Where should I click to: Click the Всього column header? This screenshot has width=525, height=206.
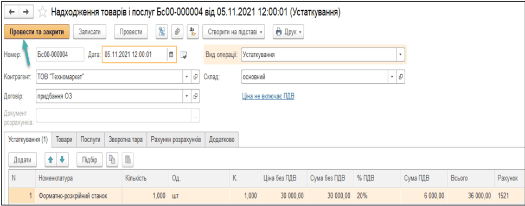click(x=471, y=178)
